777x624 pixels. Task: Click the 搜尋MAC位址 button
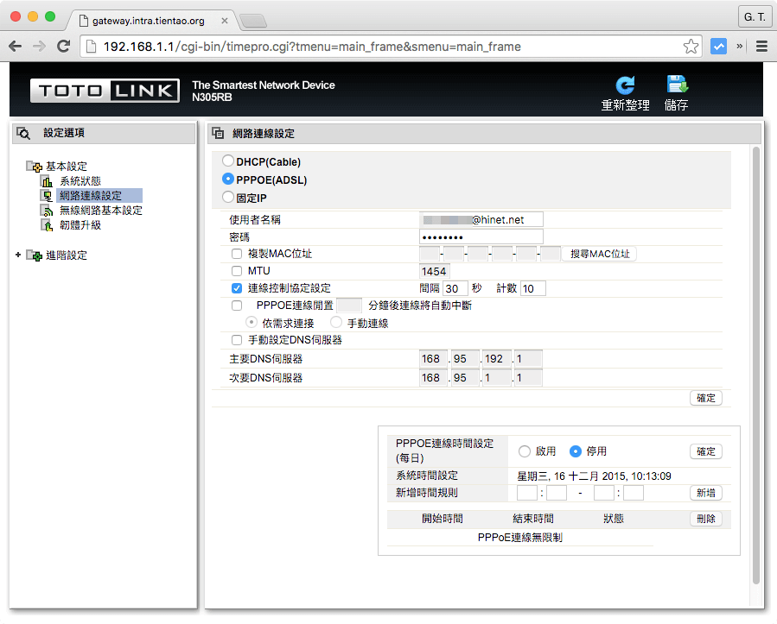point(599,254)
